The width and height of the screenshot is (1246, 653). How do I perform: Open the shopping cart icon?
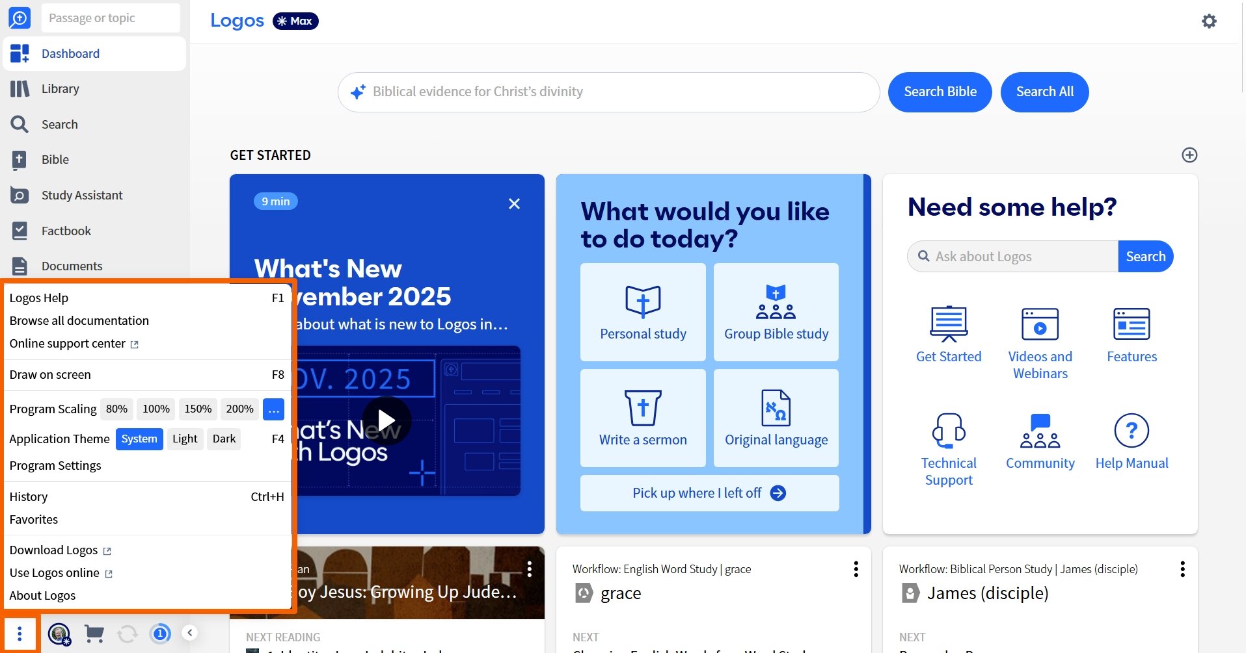click(x=94, y=634)
